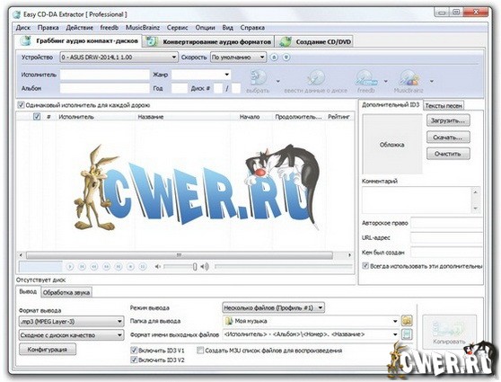Expand the arrow next to 'выбрать'
This screenshot has width=501, height=382.
pos(277,81)
